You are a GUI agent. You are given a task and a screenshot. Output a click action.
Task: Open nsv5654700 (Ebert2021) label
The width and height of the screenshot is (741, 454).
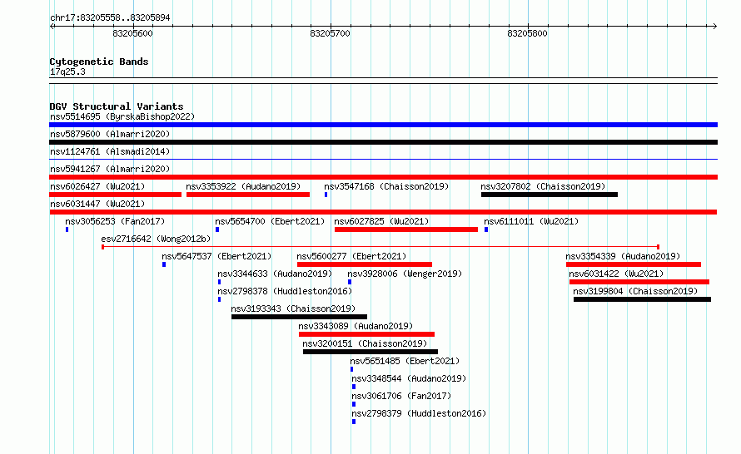tap(270, 221)
